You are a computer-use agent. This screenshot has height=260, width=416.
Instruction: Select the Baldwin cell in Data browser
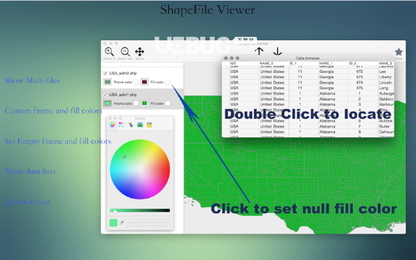click(x=386, y=99)
